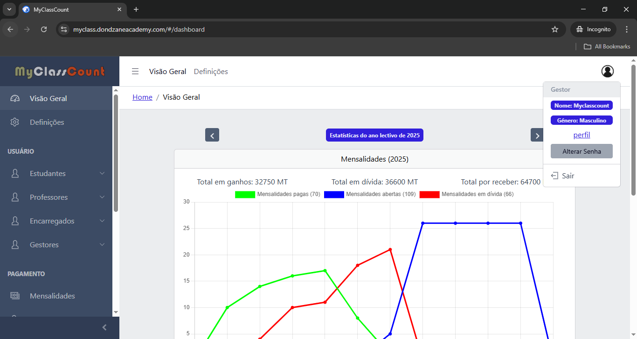The height and width of the screenshot is (339, 637).
Task: Select Definições in the top navigation
Action: [211, 71]
